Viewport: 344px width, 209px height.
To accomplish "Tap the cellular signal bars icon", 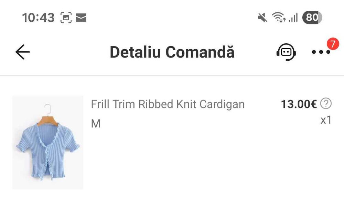I will [293, 17].
